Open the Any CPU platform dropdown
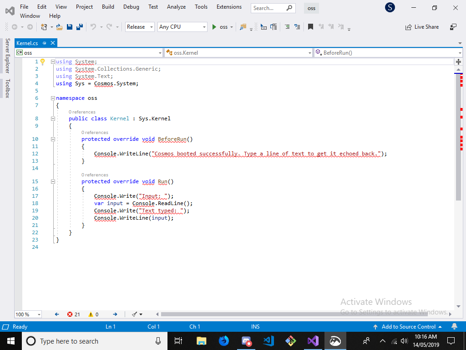The width and height of the screenshot is (466, 350). 182,27
